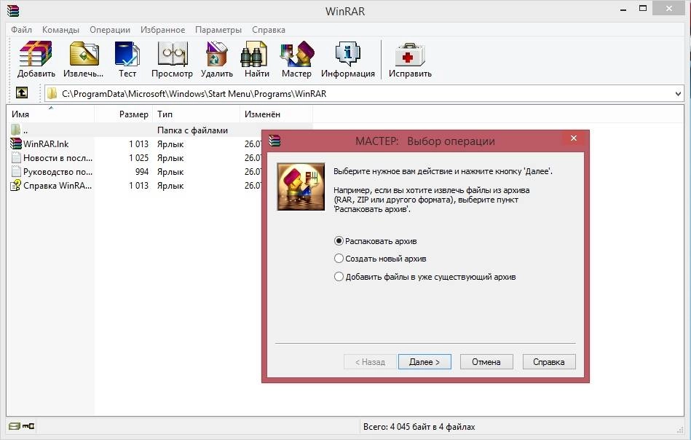Select the Справка WinRA... file name
Viewport: 691px width, 440px height.
[58, 185]
